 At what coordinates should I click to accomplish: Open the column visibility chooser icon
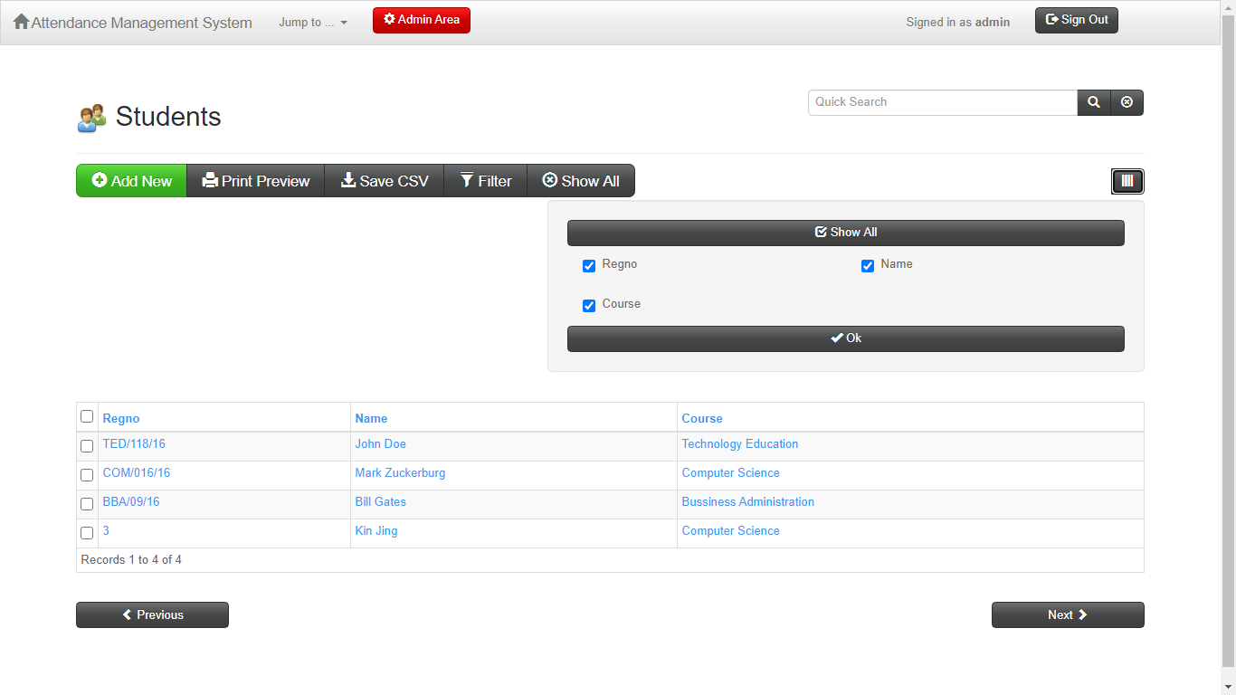[1127, 180]
